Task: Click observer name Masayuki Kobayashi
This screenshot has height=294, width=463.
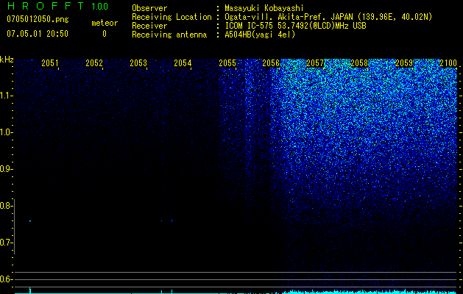Action: 264,8
